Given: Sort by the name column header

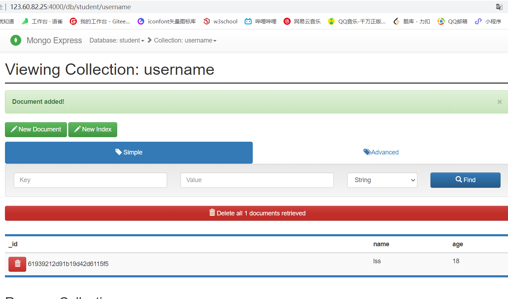Looking at the screenshot, I should coord(381,244).
